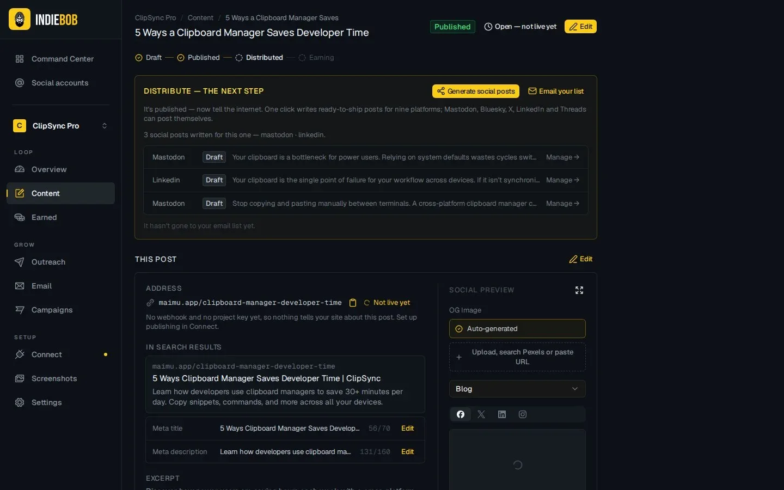The width and height of the screenshot is (784, 490).
Task: Click Generate social posts button
Action: pos(476,91)
